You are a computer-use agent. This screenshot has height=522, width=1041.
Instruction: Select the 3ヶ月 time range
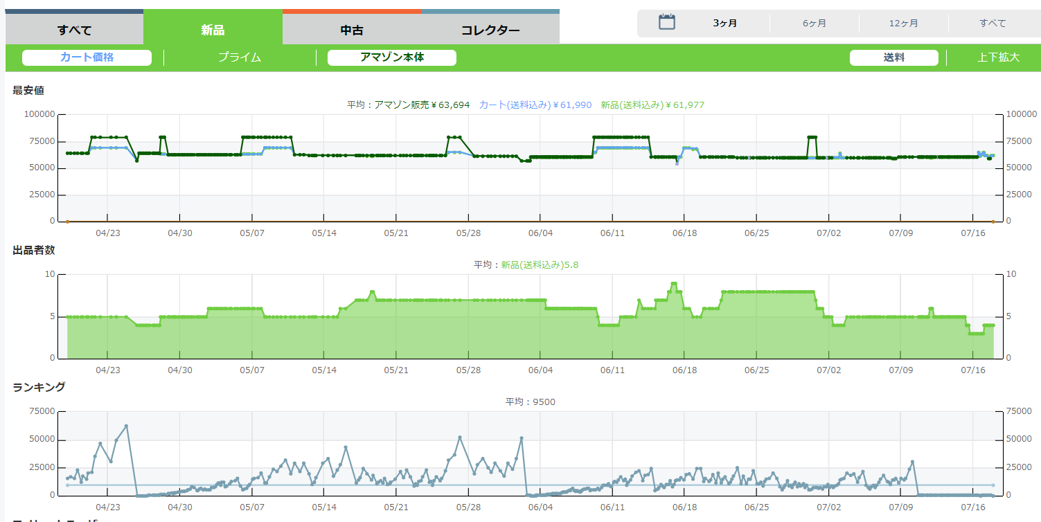click(724, 23)
